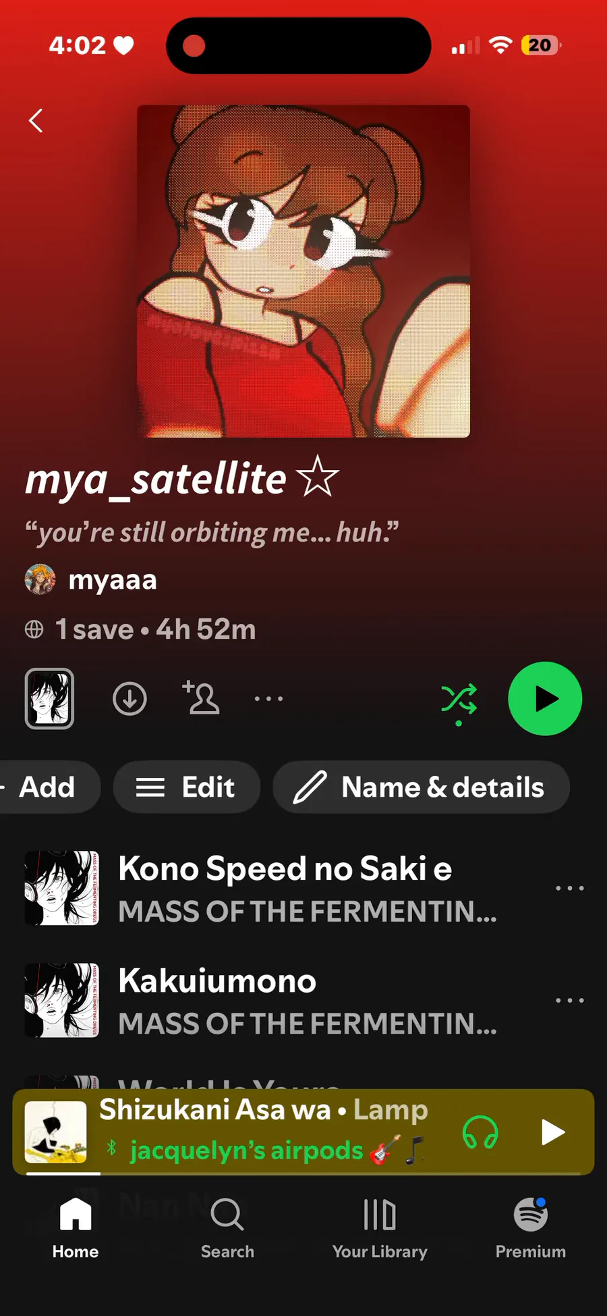Open options for Kono Speed no Saki e
The width and height of the screenshot is (607, 1316).
[x=569, y=888]
